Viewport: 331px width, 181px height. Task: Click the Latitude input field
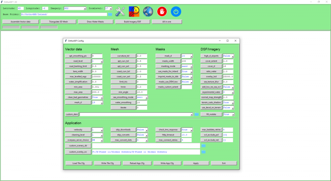pyautogui.click(x=20, y=8)
